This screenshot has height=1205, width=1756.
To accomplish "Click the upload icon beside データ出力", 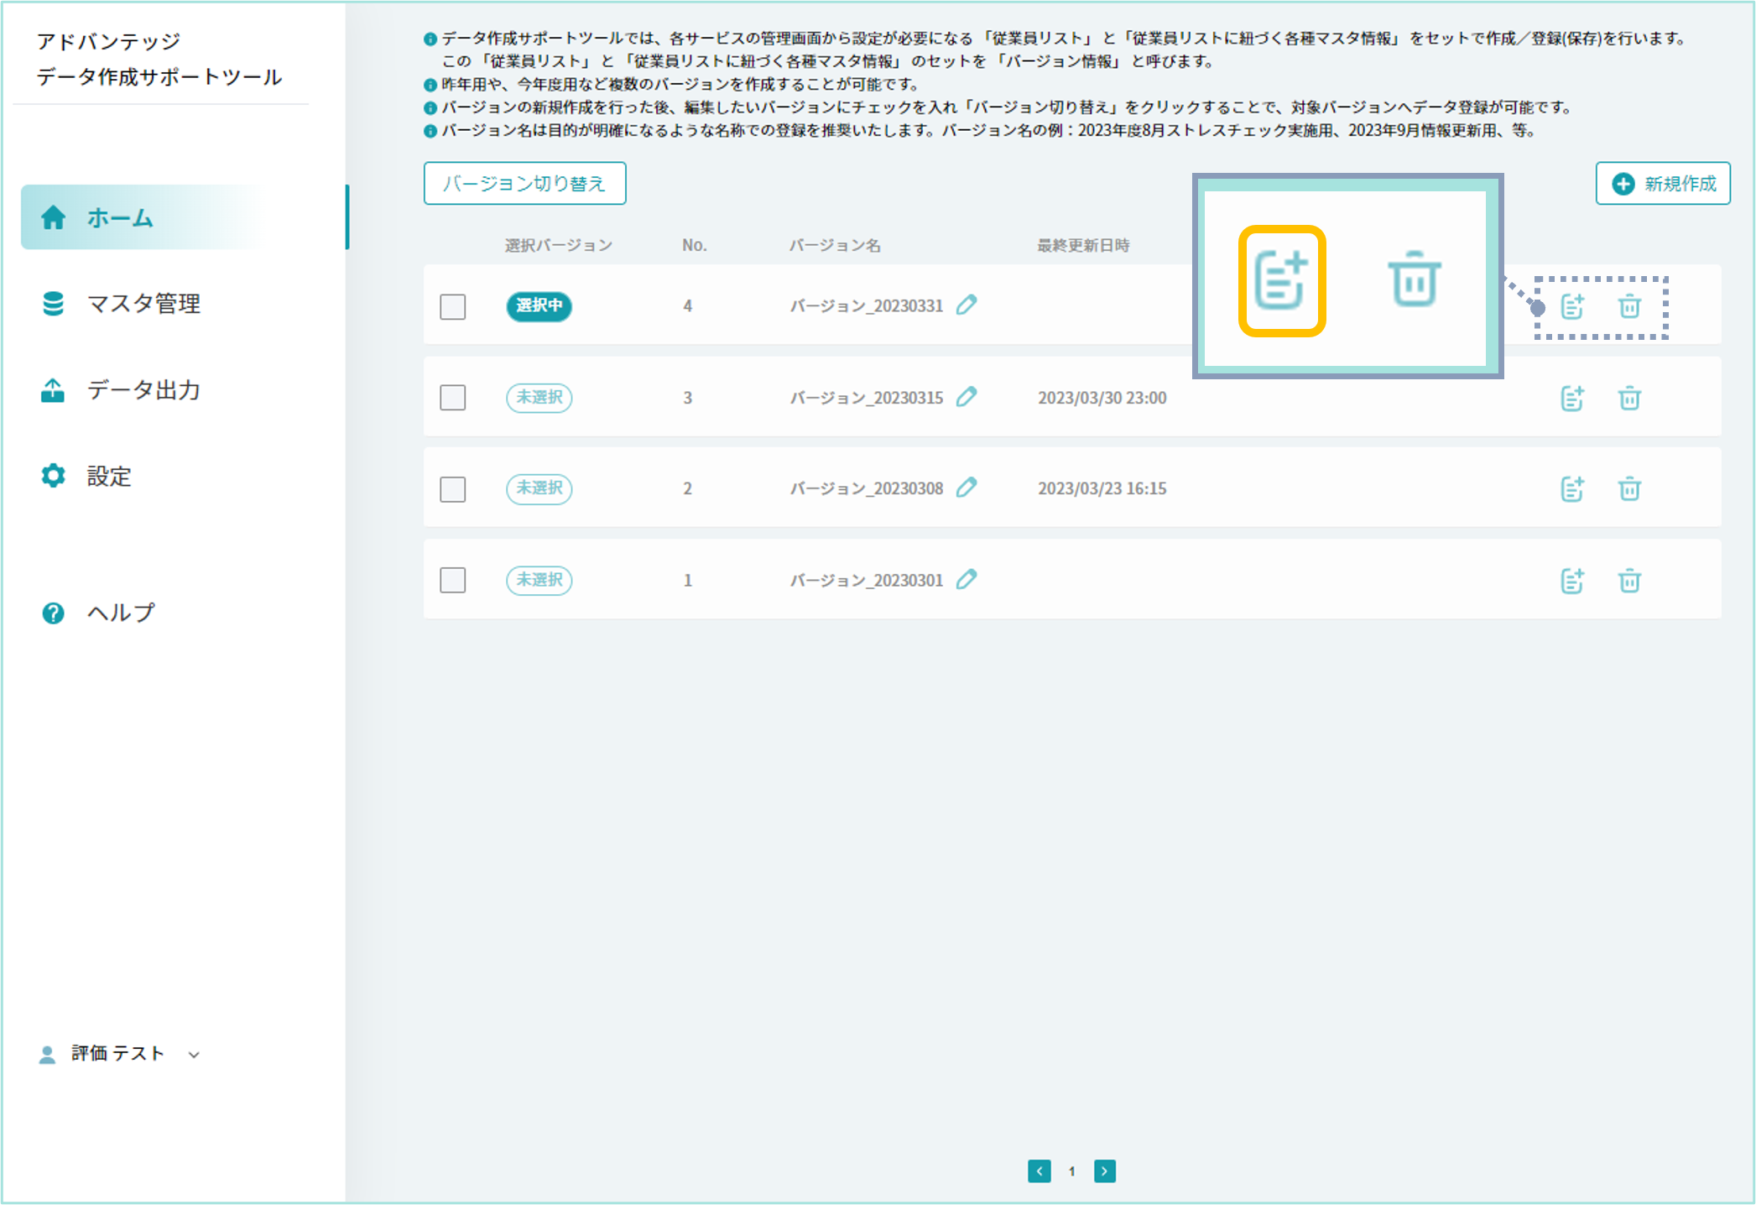I will (x=53, y=390).
